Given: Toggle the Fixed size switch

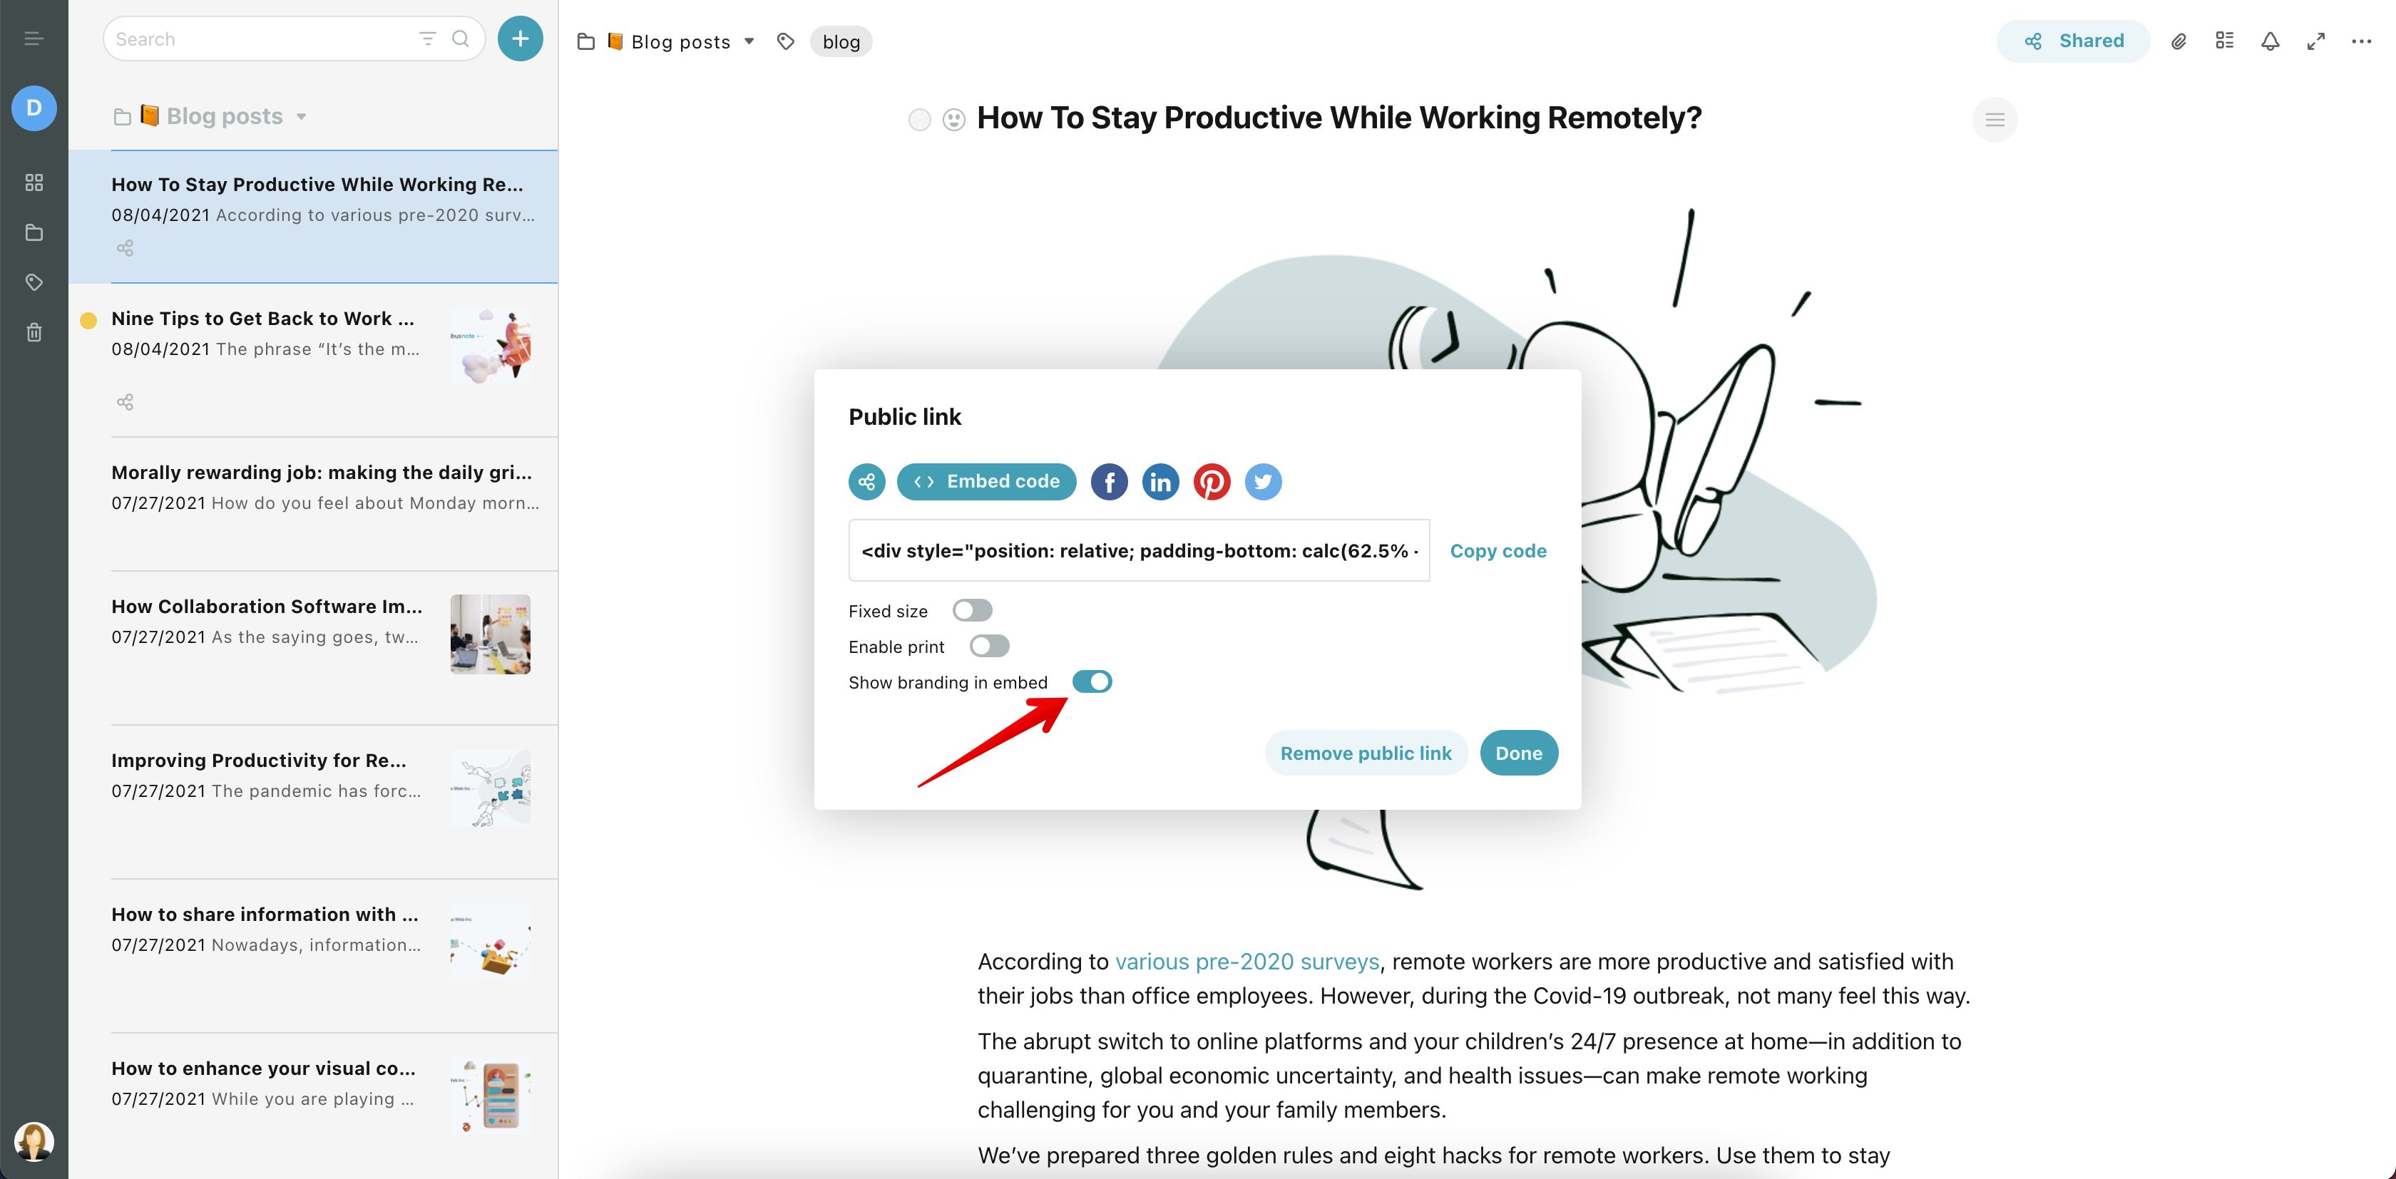Looking at the screenshot, I should (x=973, y=609).
